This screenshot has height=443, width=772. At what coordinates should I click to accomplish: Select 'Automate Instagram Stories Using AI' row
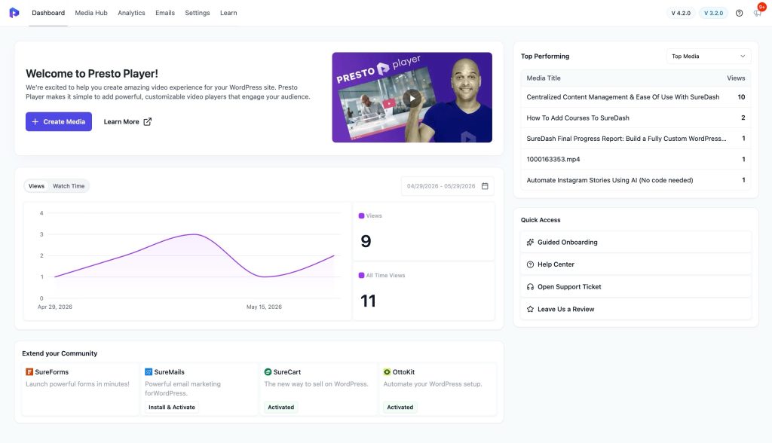click(636, 180)
